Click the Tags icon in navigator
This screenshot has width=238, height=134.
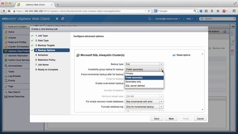point(6,86)
